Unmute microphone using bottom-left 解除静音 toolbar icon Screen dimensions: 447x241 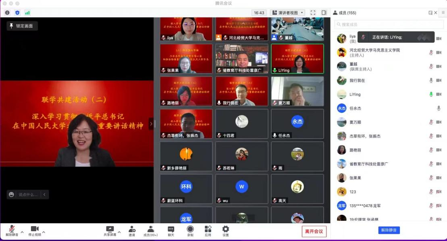pyautogui.click(x=12, y=230)
